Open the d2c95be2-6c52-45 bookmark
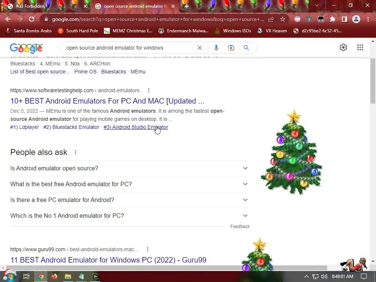This screenshot has width=376, height=282. (318, 31)
